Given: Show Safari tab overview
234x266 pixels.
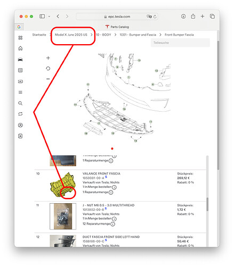Looking at the screenshot, I should pos(212,16).
